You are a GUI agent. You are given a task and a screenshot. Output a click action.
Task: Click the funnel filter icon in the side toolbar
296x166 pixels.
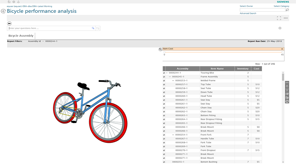tap(287, 90)
